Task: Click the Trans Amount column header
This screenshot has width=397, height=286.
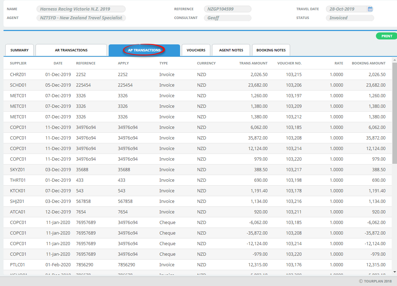Action: 254,63
